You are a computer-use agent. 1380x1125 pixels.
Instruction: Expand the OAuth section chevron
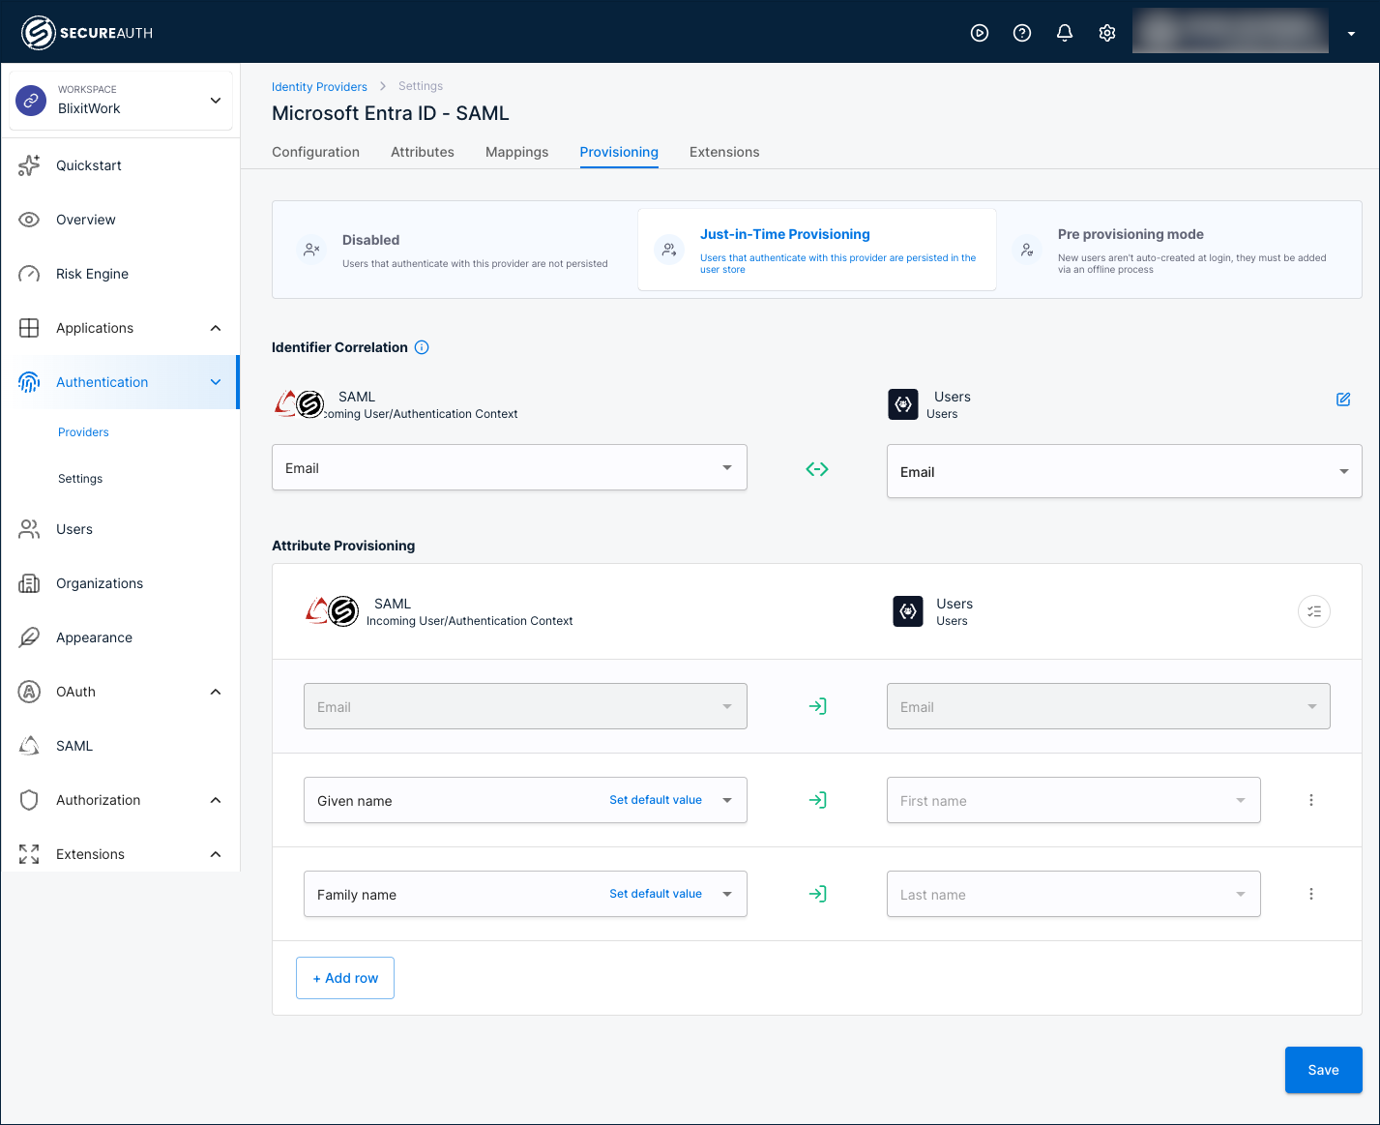coord(216,692)
